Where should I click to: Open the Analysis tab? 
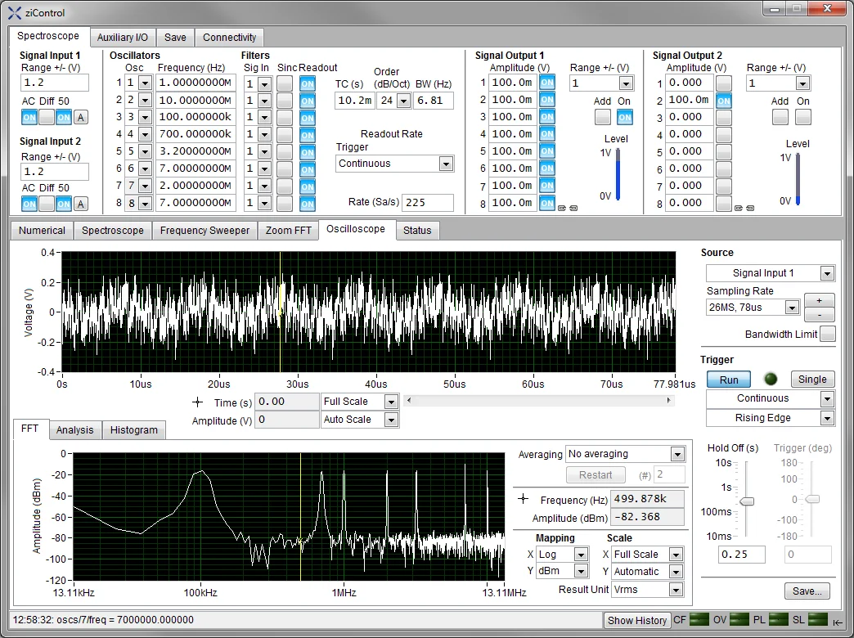pos(75,430)
